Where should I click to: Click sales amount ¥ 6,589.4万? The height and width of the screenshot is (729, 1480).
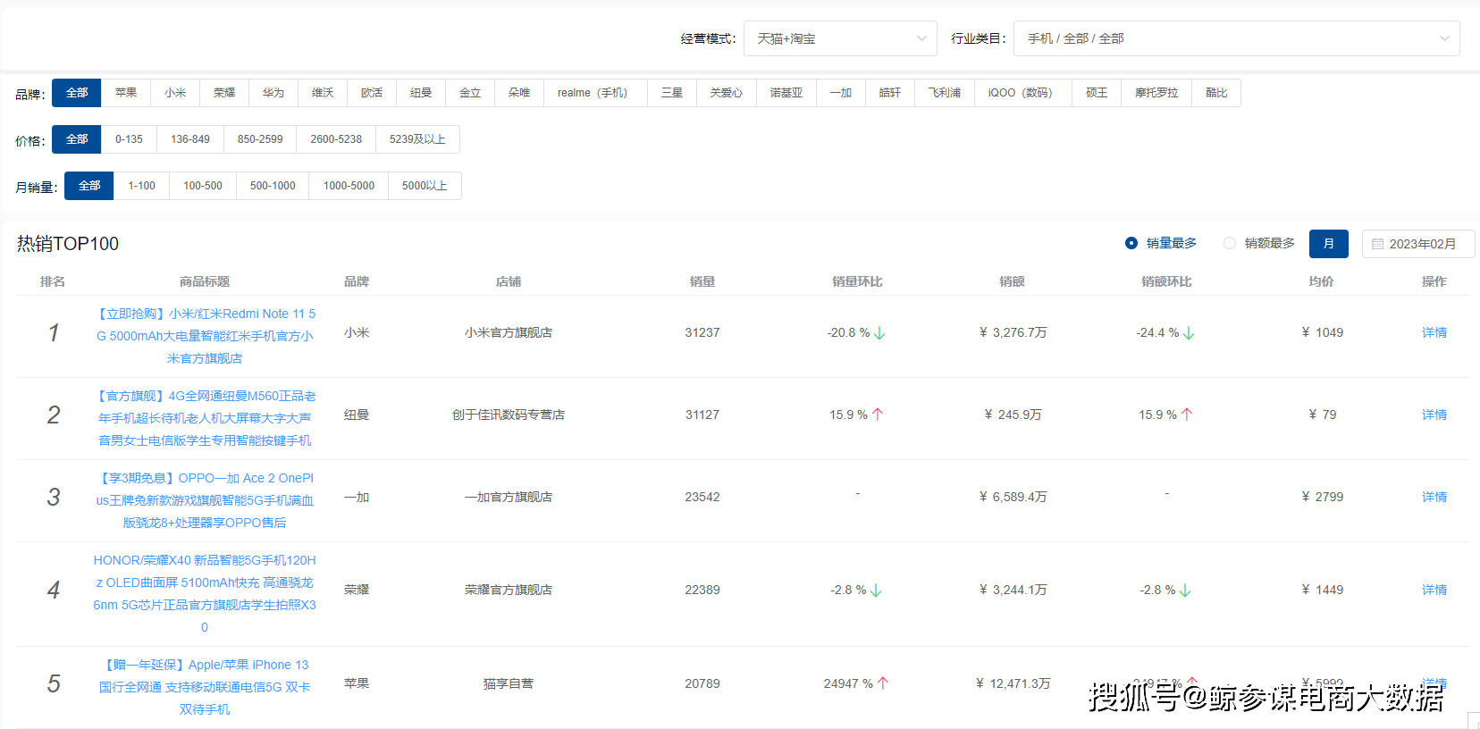pos(1013,497)
